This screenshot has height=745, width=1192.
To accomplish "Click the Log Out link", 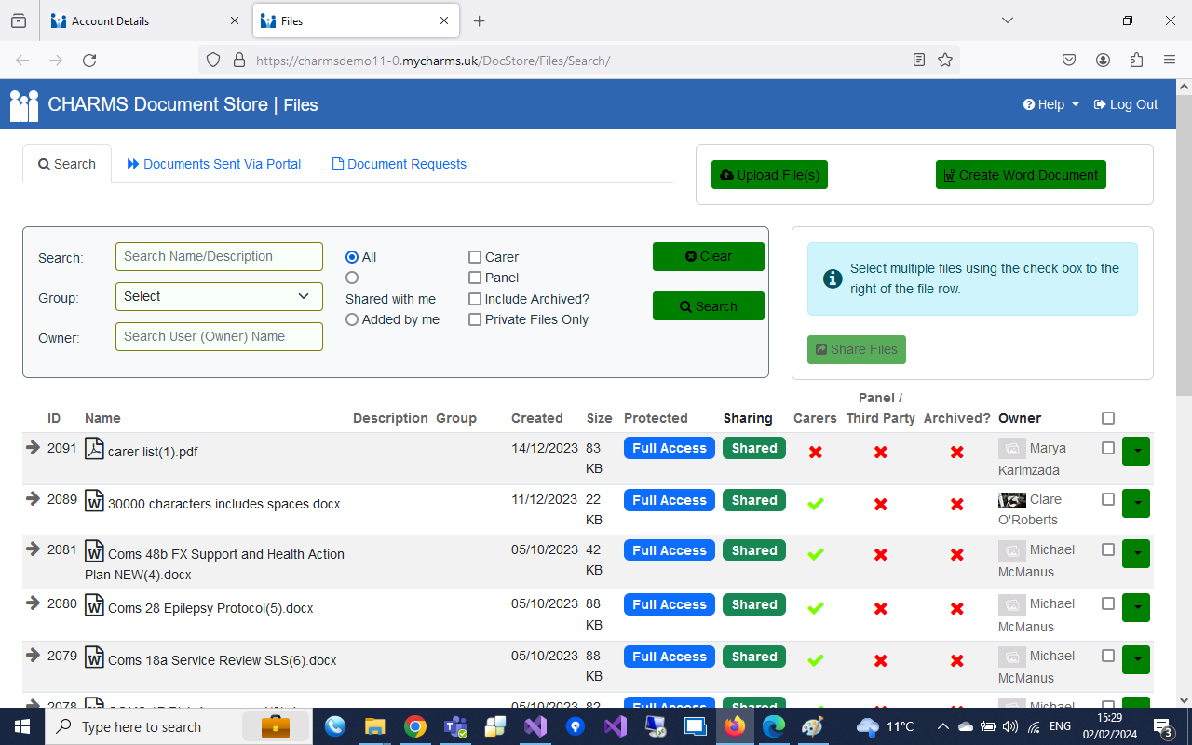I will [1126, 104].
